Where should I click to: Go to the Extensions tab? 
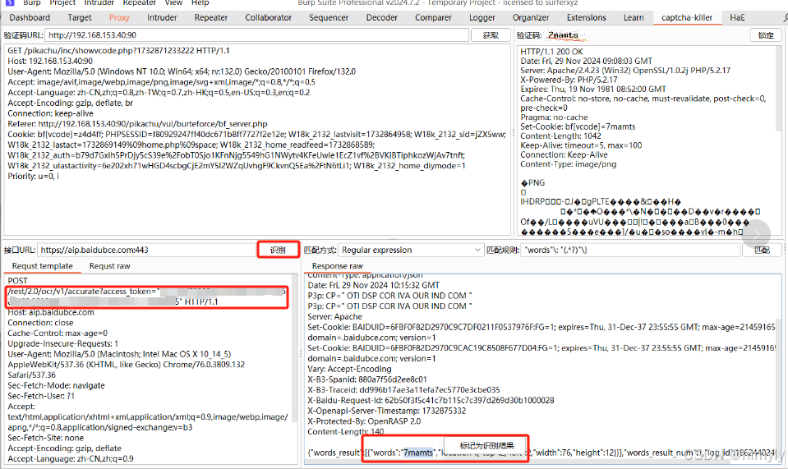[x=587, y=17]
